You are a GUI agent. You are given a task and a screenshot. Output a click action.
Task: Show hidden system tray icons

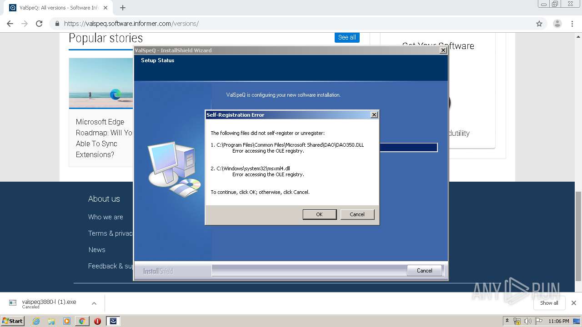pos(507,321)
